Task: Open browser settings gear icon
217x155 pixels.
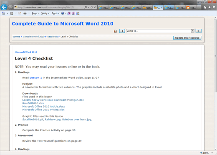Action: pyautogui.click(x=214, y=7)
